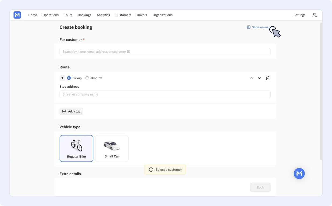This screenshot has height=206, width=332.
Task: Select the Drop-off radio button
Action: [x=87, y=78]
